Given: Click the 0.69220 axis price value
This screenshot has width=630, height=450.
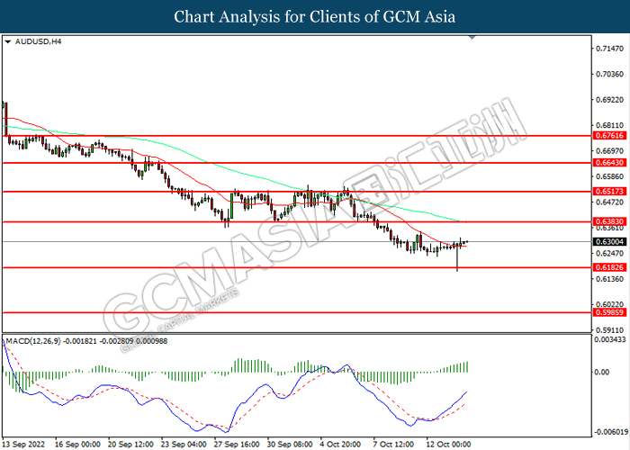Looking at the screenshot, I should tap(609, 100).
